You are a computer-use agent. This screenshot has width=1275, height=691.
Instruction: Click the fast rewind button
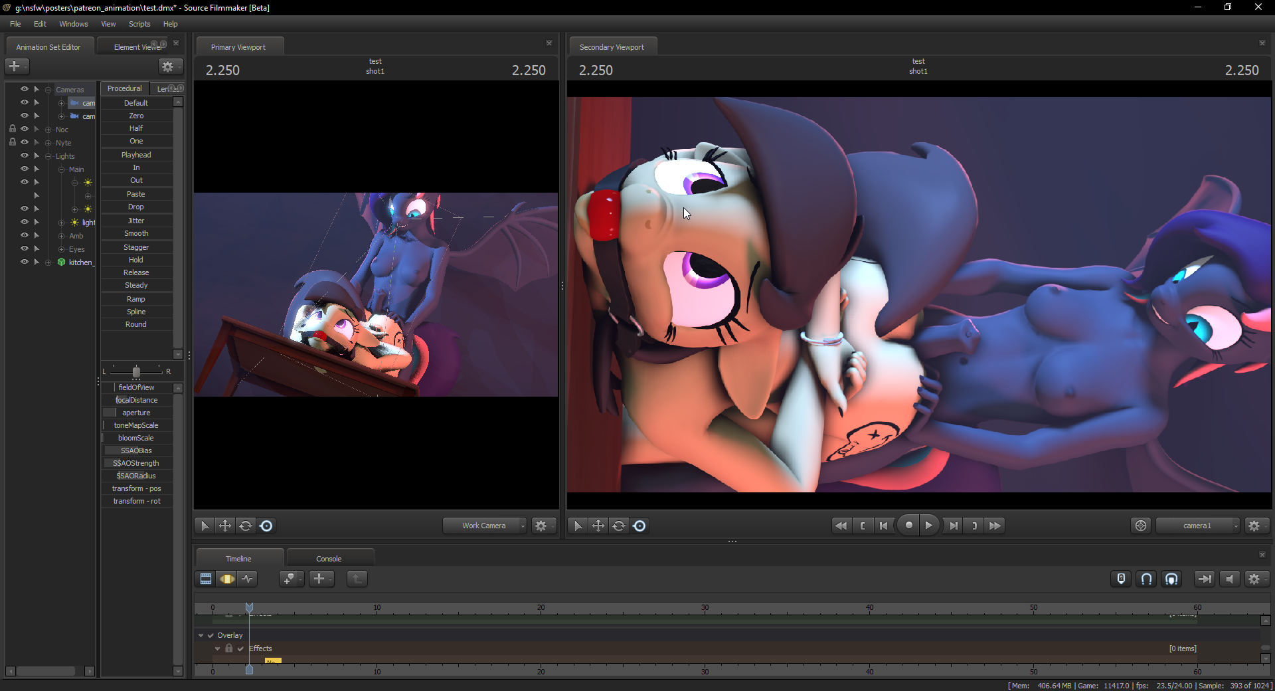click(x=841, y=526)
